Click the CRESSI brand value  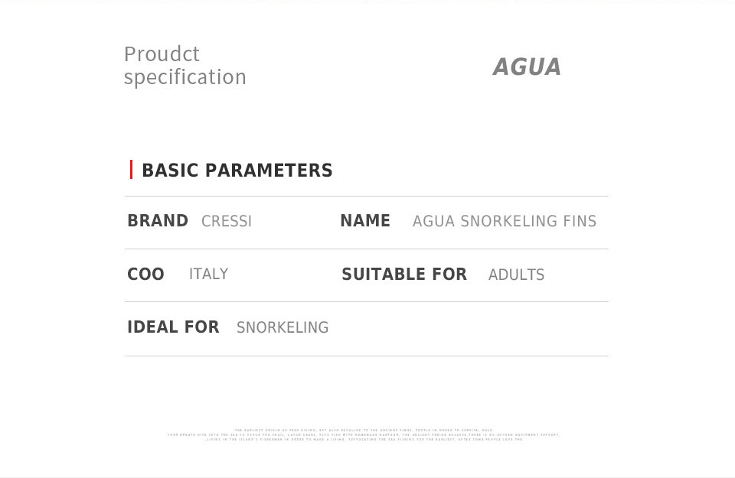pyautogui.click(x=227, y=221)
